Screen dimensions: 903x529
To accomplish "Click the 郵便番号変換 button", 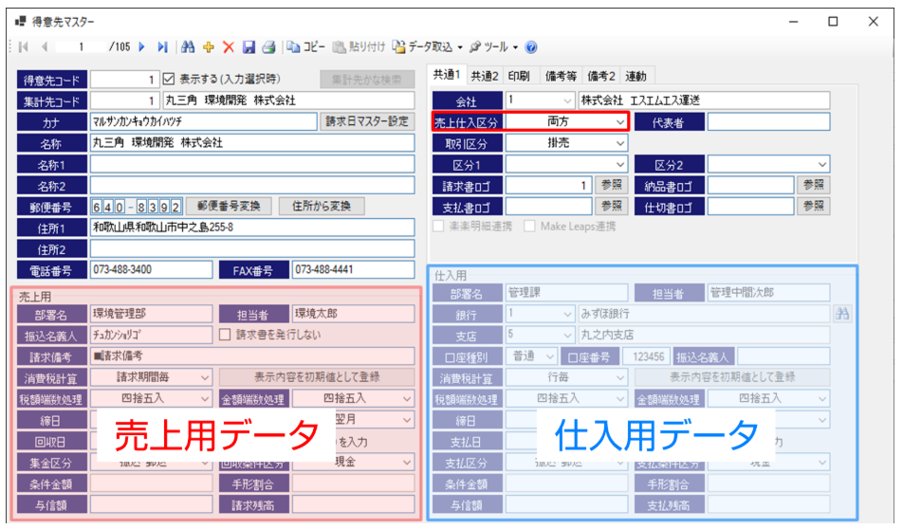I will tap(229, 206).
